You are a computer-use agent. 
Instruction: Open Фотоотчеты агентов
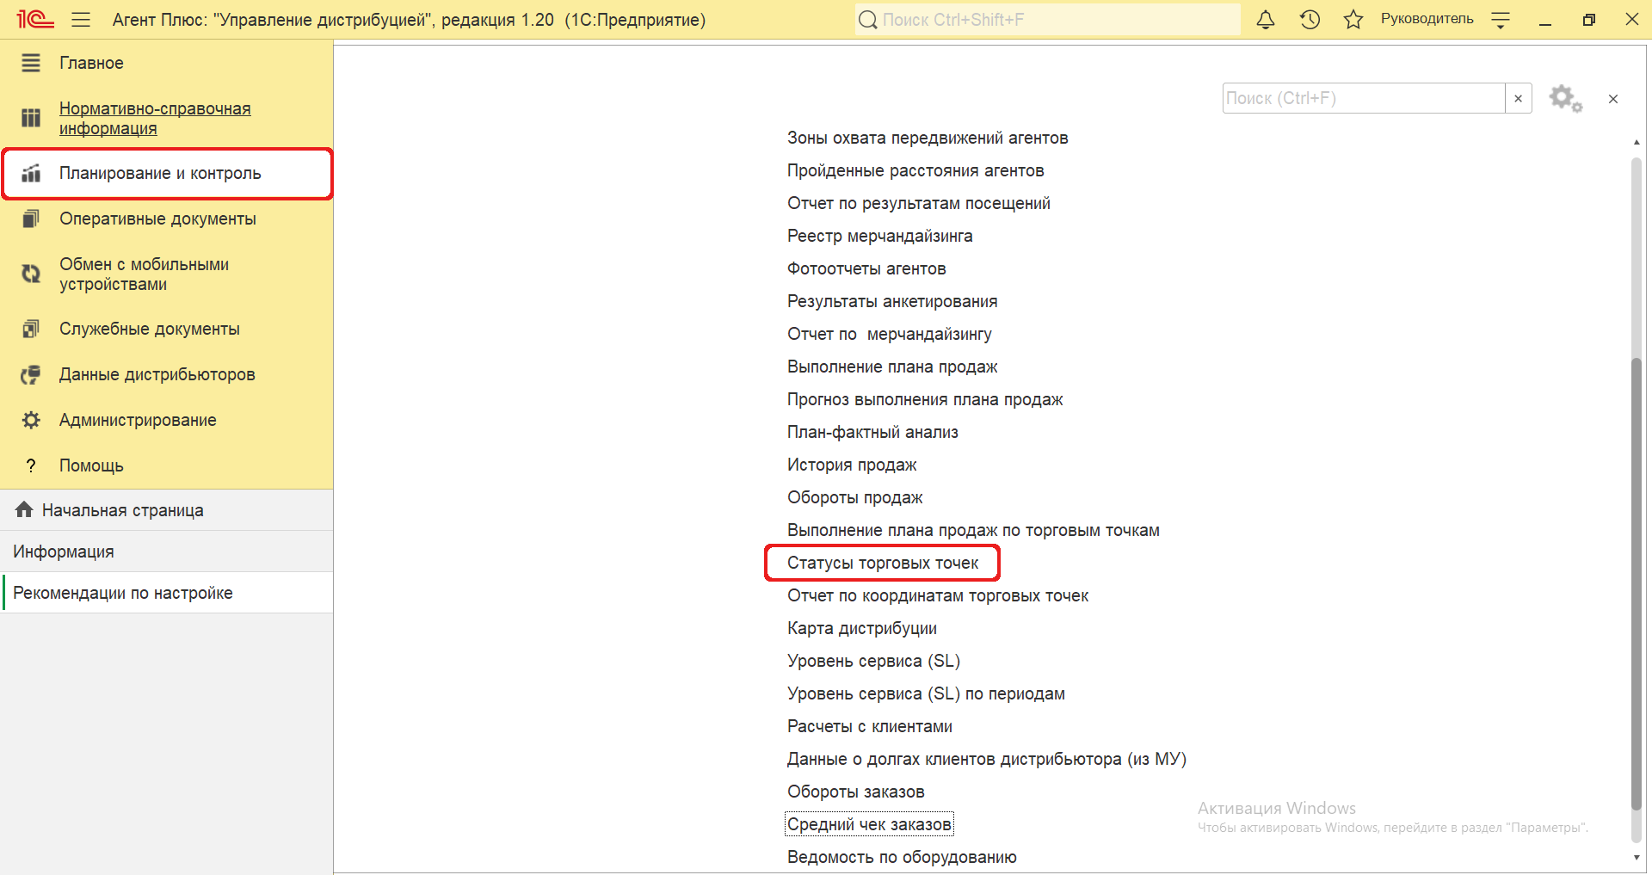point(866,268)
